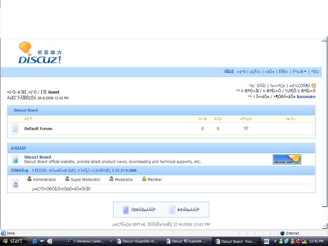Open the Windows start menu

pyautogui.click(x=14, y=241)
